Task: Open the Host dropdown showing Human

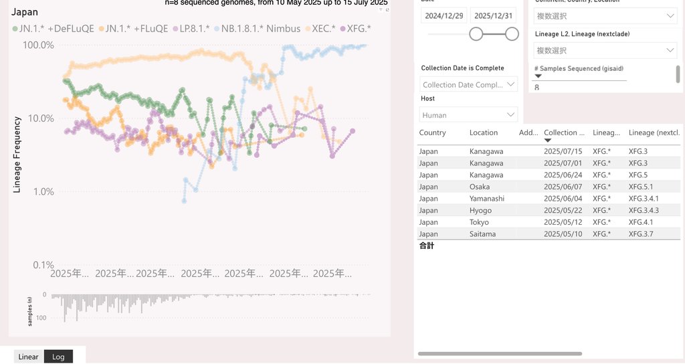Action: point(468,115)
